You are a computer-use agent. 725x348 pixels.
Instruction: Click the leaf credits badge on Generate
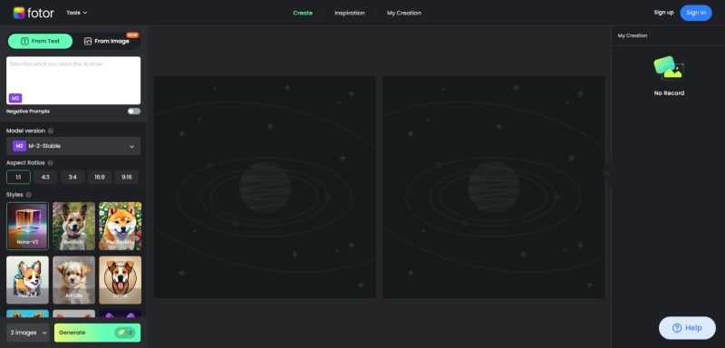click(125, 333)
